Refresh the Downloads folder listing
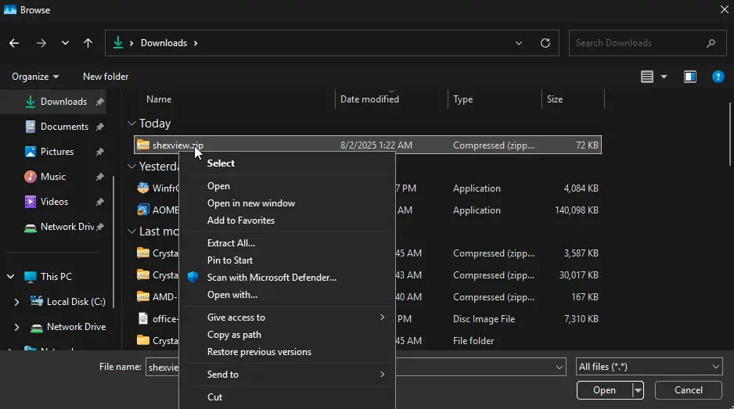The image size is (734, 409). click(545, 44)
